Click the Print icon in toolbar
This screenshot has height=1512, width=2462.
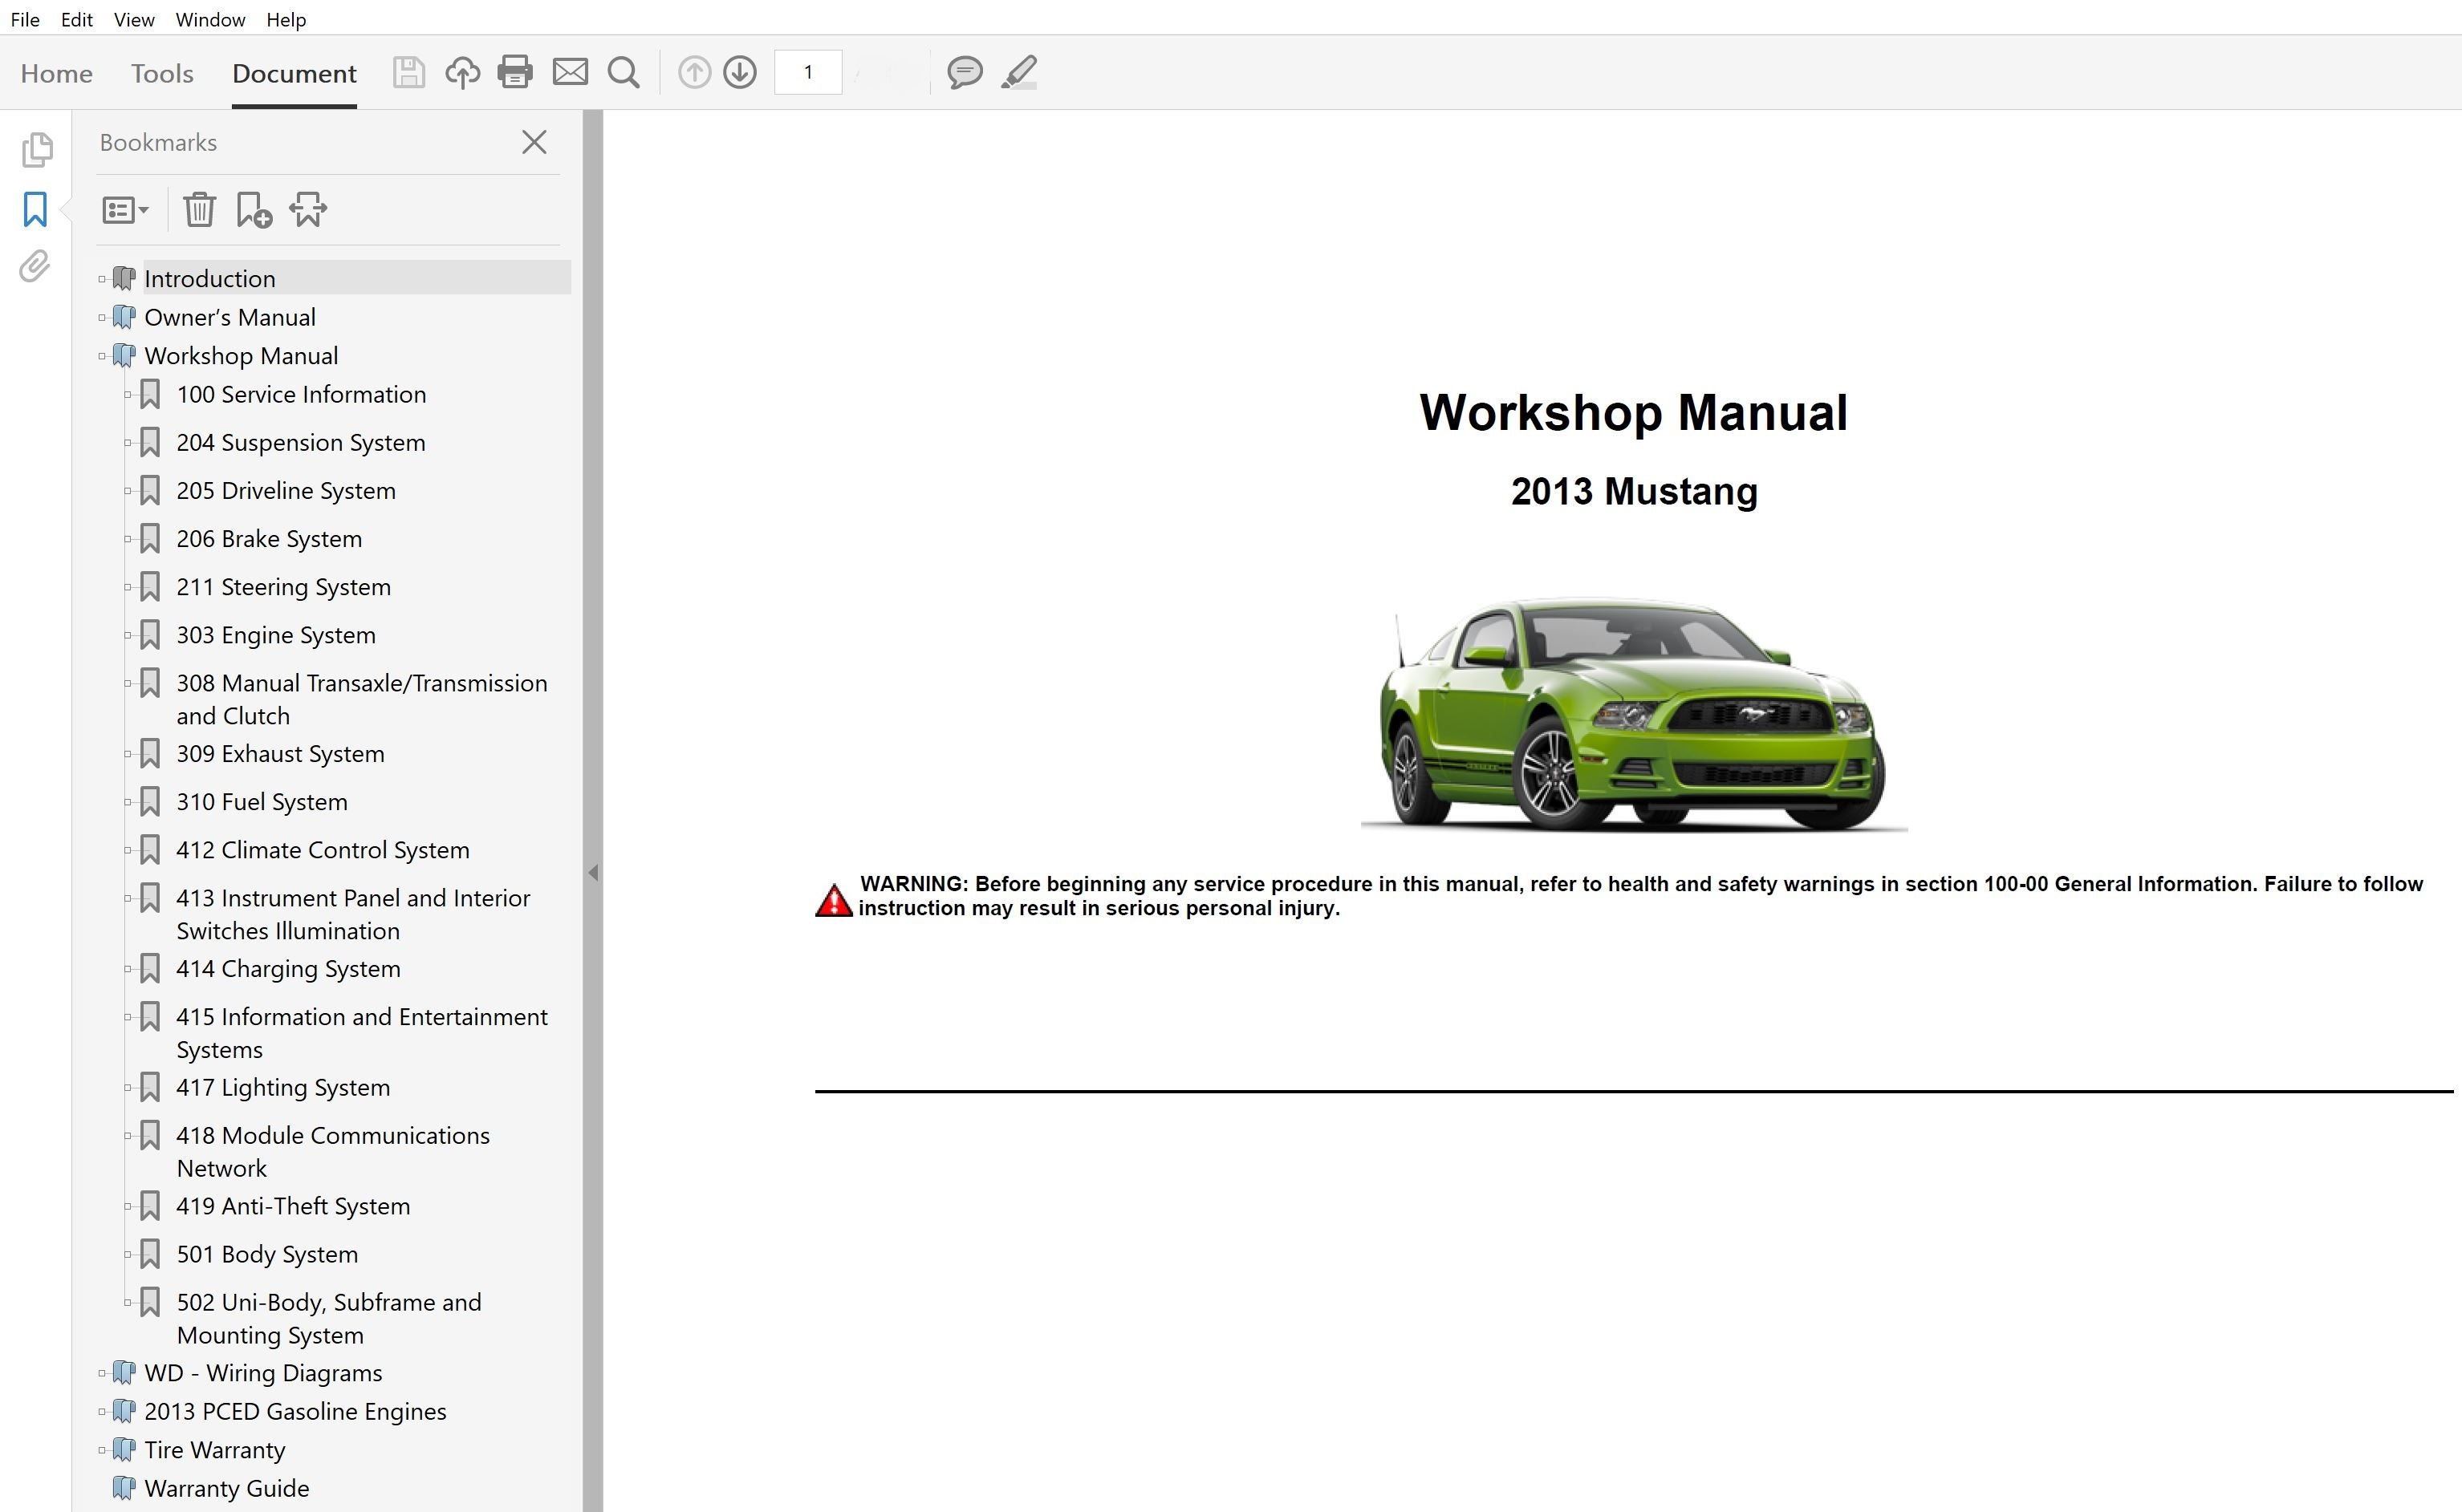tap(515, 72)
